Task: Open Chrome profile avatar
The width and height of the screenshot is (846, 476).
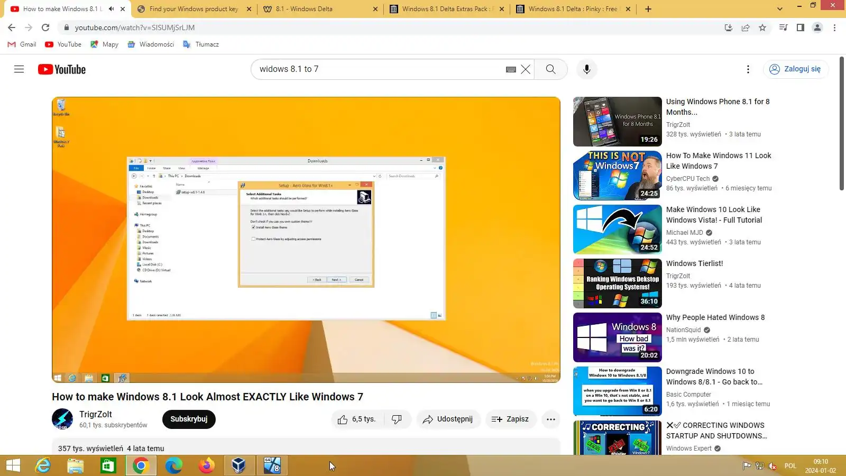Action: 817,28
